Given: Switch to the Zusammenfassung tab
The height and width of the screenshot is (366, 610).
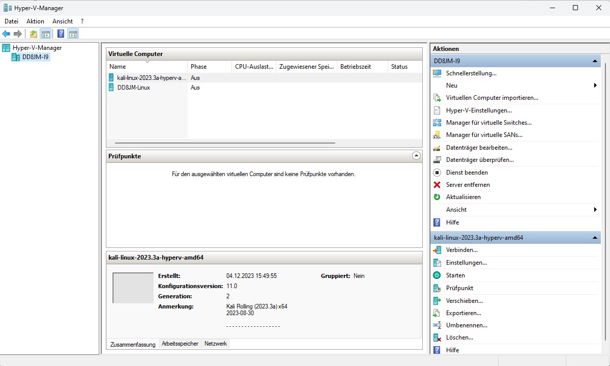Looking at the screenshot, I should pyautogui.click(x=133, y=344).
